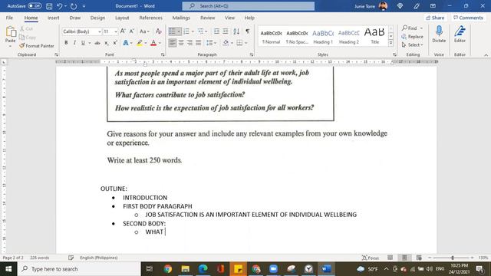This screenshot has height=276, width=491.
Task: Switch to Read Mode view icon
Action: tap(390, 258)
